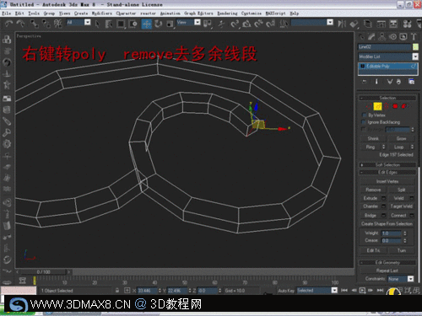Screen dimensions: 422x316
Task: Click the Unlink Selection tool
Action: [46, 24]
